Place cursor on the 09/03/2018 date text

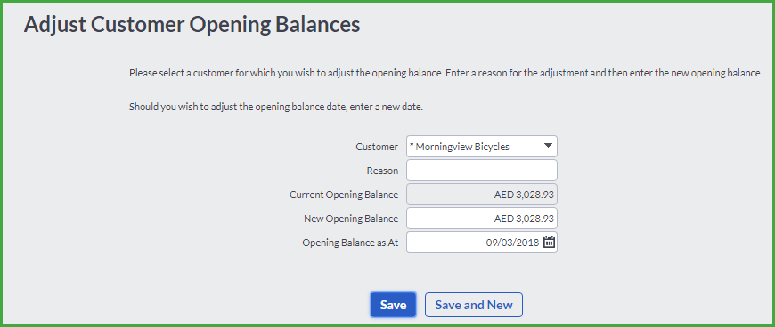pyautogui.click(x=512, y=243)
